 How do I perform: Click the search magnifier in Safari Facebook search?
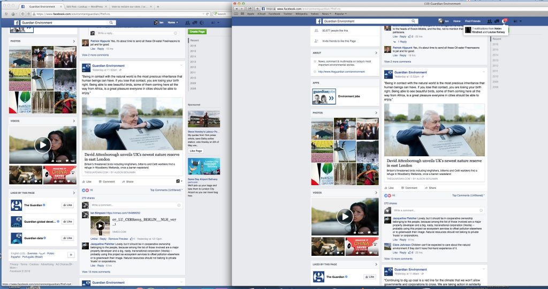413,21
